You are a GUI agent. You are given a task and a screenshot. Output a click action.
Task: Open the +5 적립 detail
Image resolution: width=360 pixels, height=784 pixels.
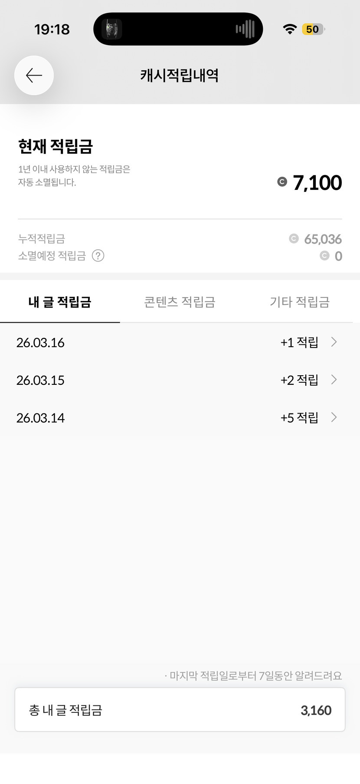click(x=299, y=418)
